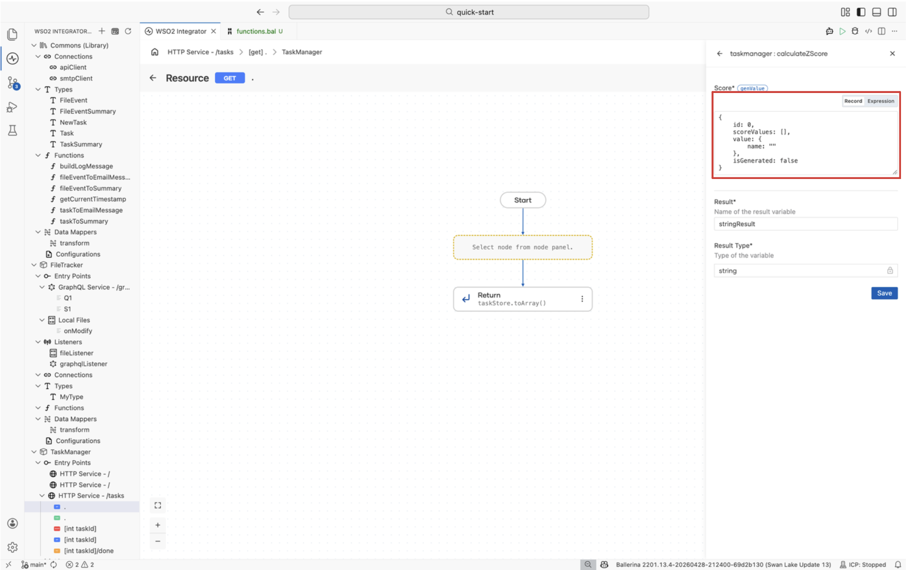
Task: Click the home icon in the breadcrumb
Action: [155, 52]
